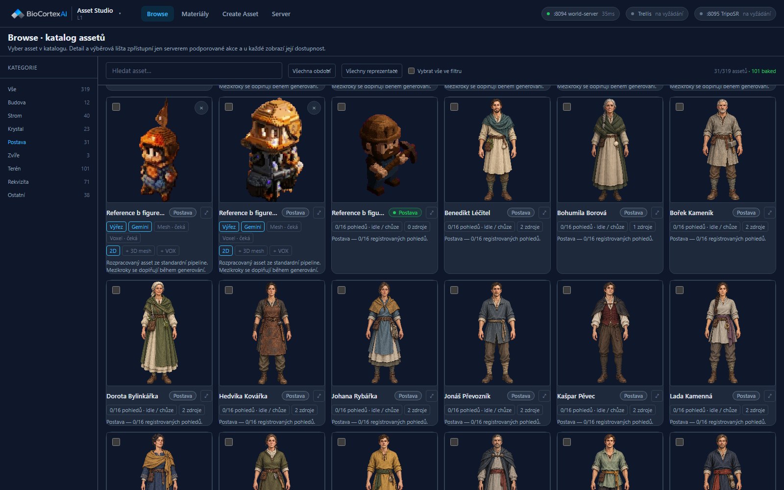Remove the second Reference b figure card
This screenshot has width=784, height=490.
click(x=314, y=108)
